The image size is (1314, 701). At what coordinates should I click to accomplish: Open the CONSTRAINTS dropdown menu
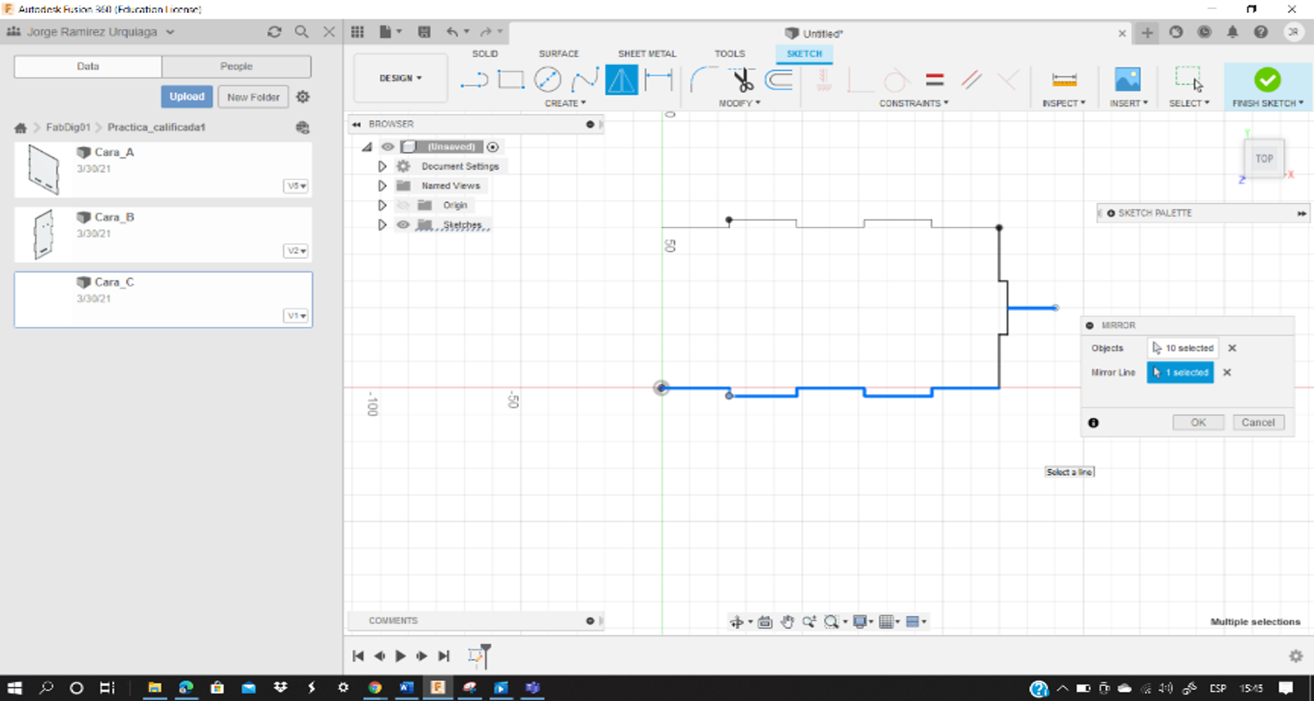tap(914, 103)
